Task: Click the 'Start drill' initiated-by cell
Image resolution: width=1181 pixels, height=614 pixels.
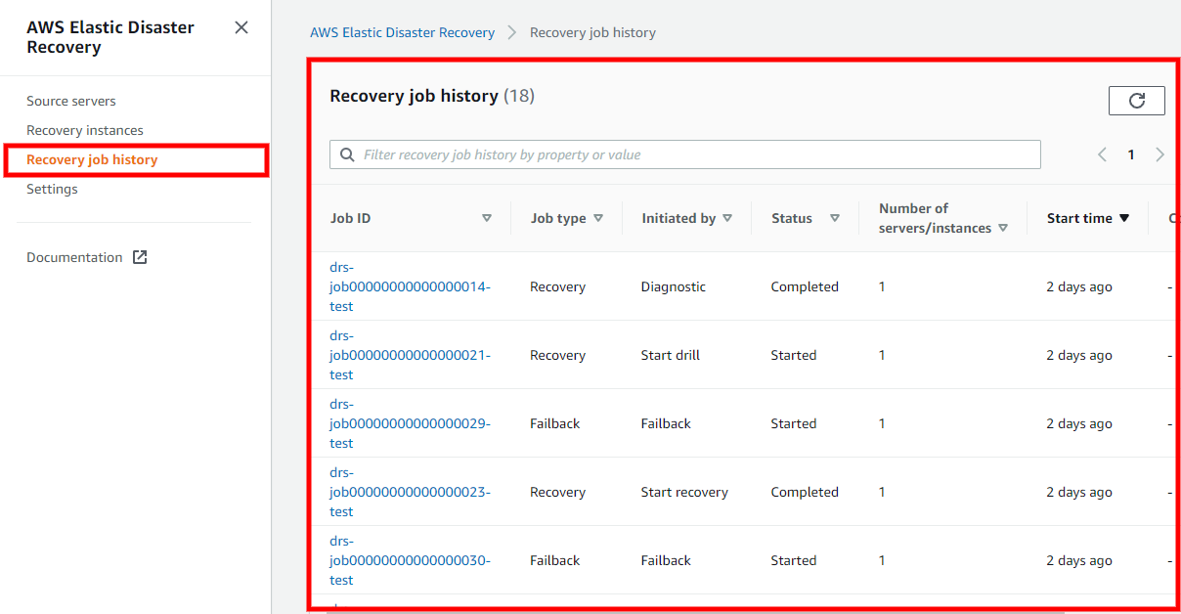Action: point(671,355)
